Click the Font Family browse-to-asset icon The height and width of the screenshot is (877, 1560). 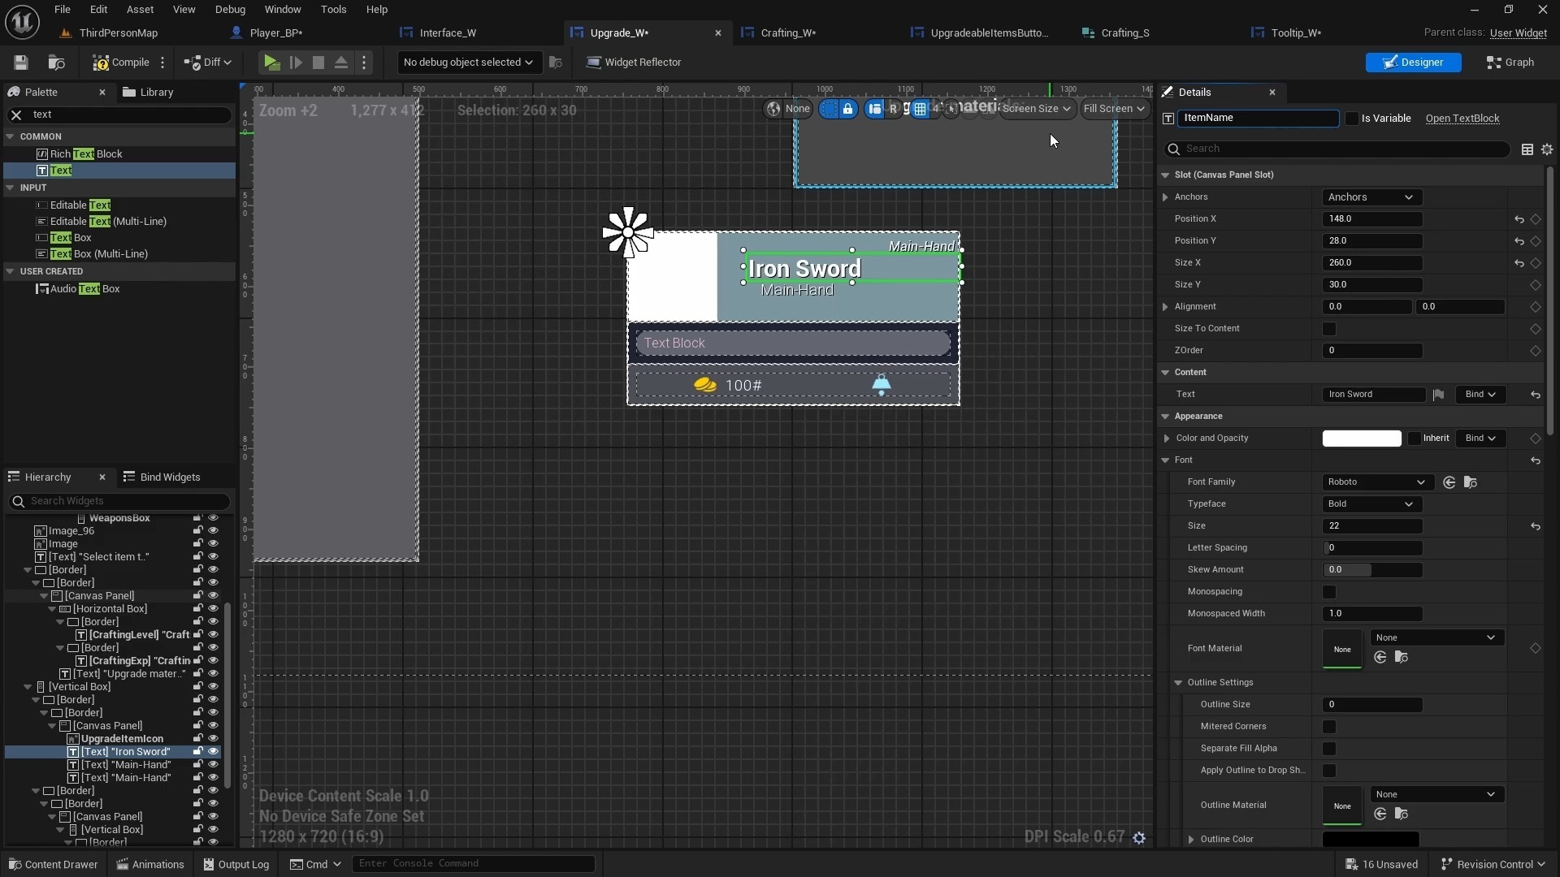1470,482
